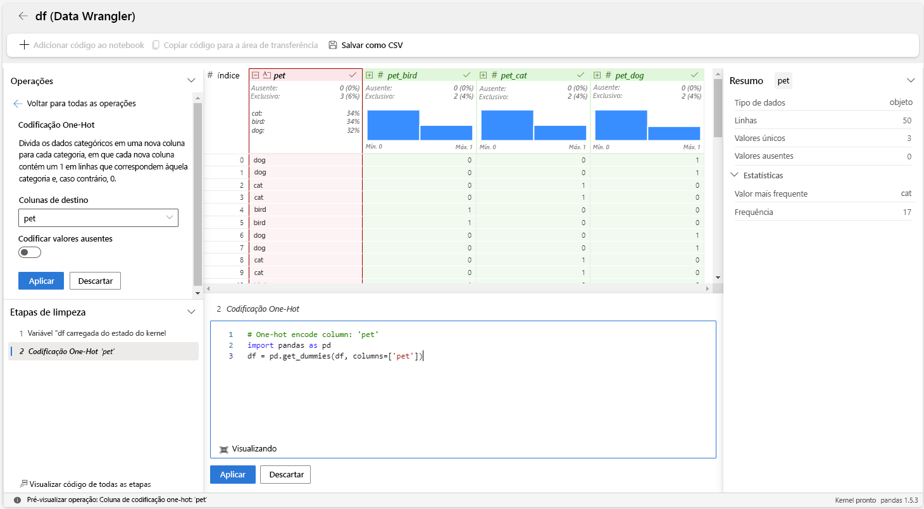Image resolution: width=924 pixels, height=509 pixels.
Task: Click the checkmark in the pet_cat column header
Action: click(x=580, y=75)
